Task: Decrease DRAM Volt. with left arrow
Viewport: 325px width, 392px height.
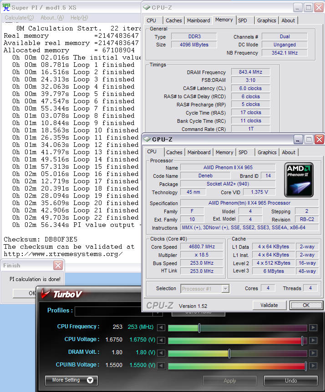Action: 161,353
